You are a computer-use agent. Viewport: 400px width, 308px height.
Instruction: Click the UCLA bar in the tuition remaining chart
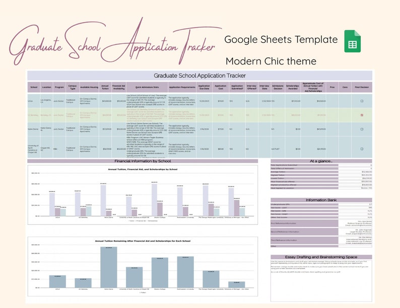tap(57, 281)
